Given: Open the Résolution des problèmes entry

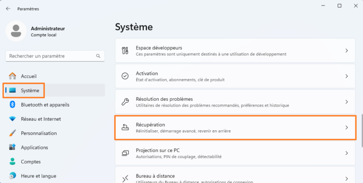Looking at the screenshot, I should [235, 102].
